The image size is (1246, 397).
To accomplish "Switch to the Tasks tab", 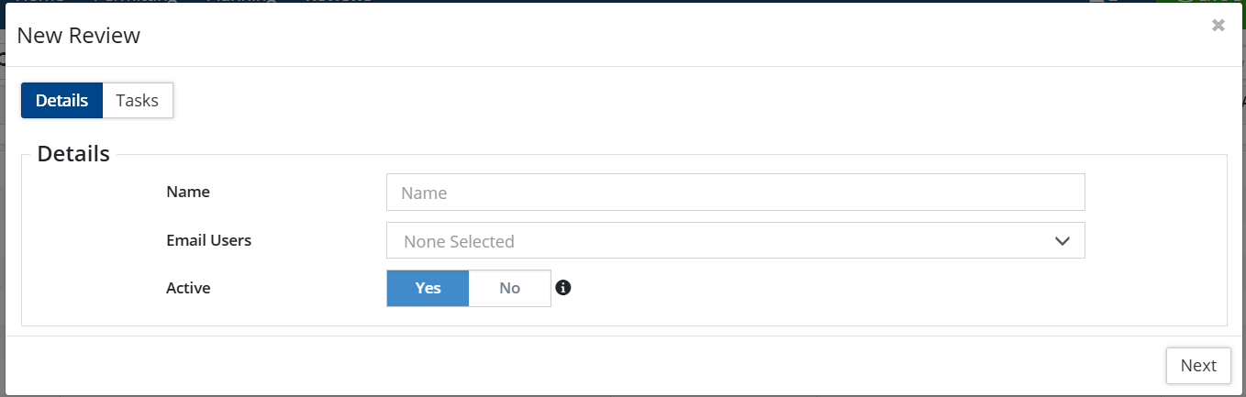I will (138, 101).
